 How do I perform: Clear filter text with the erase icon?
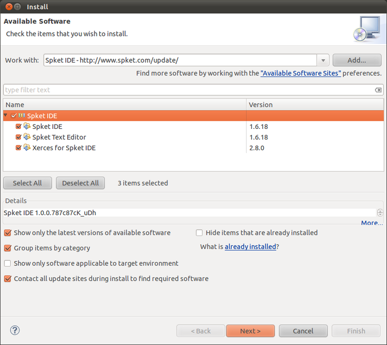pyautogui.click(x=378, y=90)
